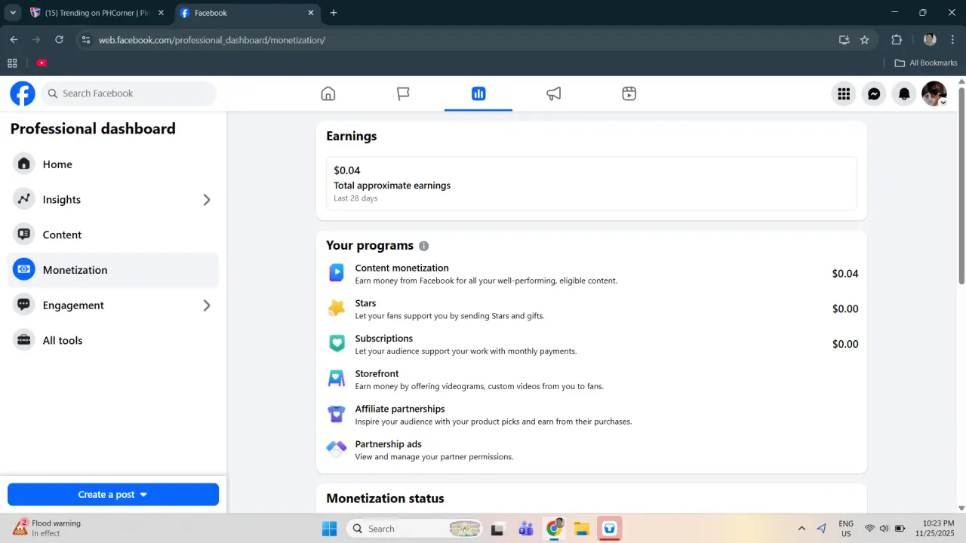Expand the Insights chevron arrow
The width and height of the screenshot is (966, 543).
pyautogui.click(x=207, y=200)
